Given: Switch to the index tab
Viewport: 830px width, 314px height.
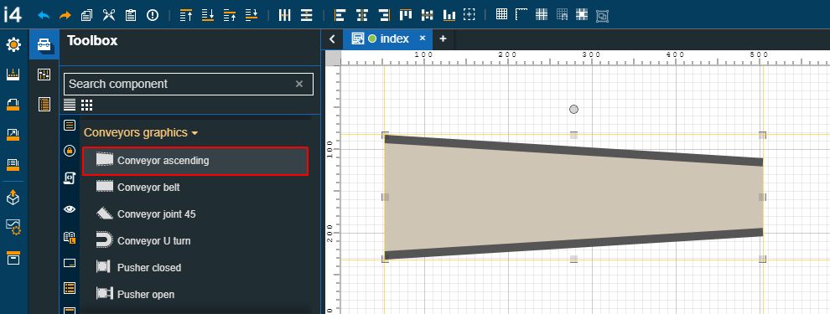Looking at the screenshot, I should coord(394,39).
